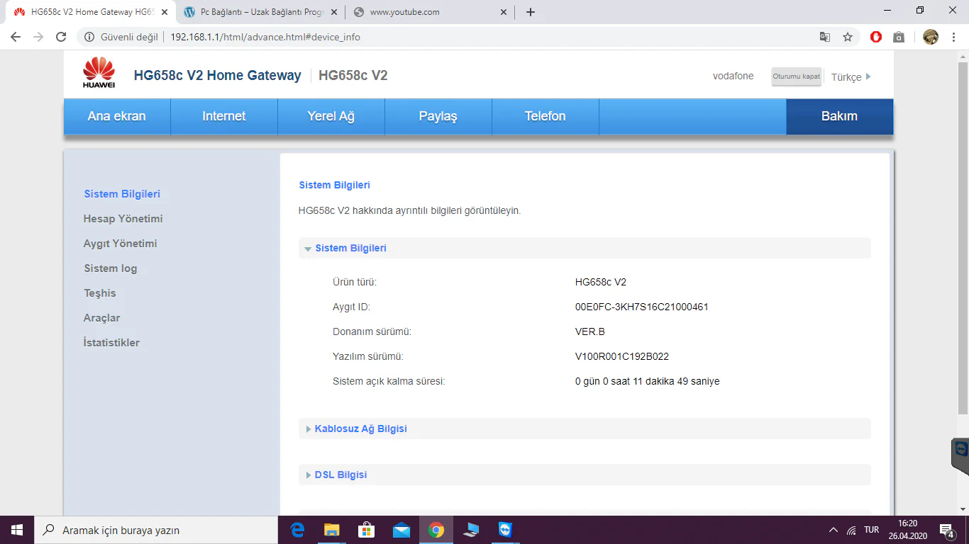
Task: Expand the DSL Bilgisi section
Action: (x=340, y=475)
